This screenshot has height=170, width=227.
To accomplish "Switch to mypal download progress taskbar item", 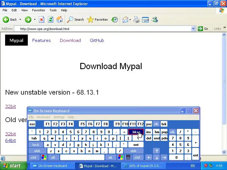I will (143, 166).
